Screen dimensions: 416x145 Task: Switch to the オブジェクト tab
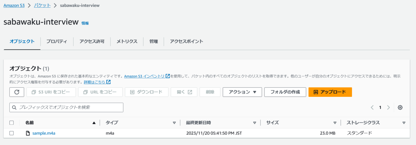pos(22,41)
